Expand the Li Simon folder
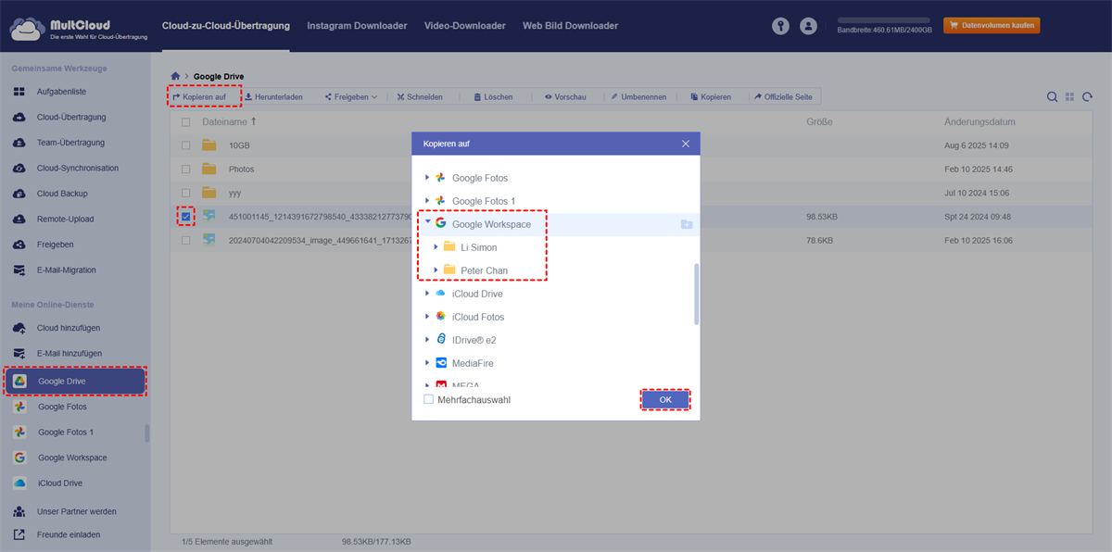The image size is (1112, 552). [x=436, y=247]
